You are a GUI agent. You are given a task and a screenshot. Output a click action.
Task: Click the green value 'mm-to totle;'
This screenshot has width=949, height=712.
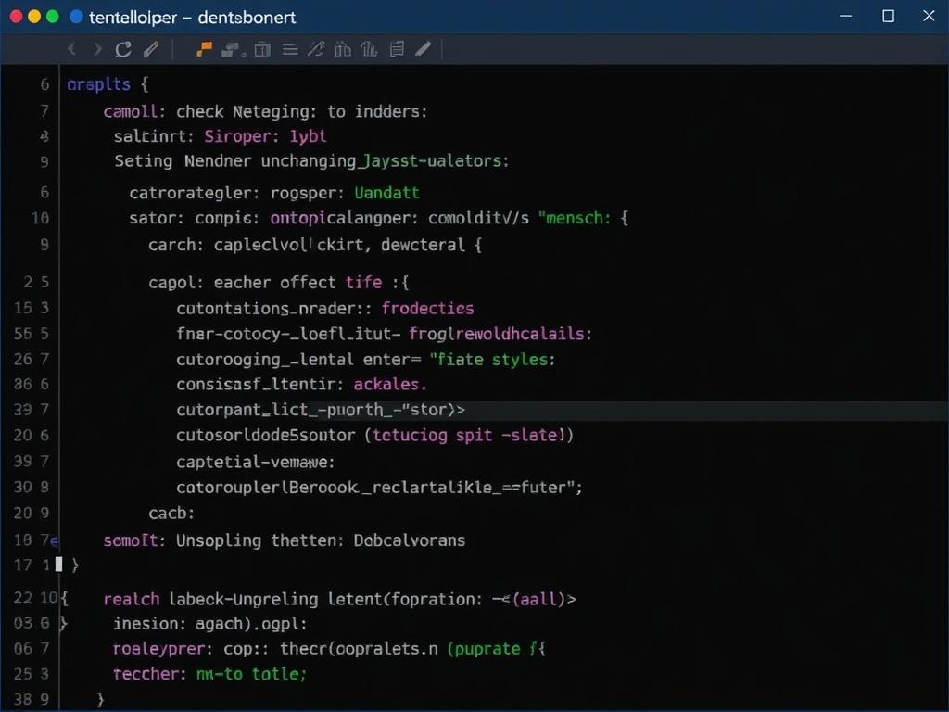click(252, 674)
